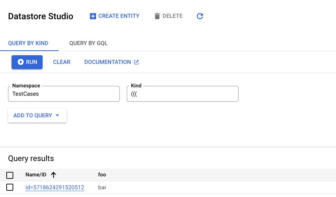Click the Clear button
Image resolution: width=336 pixels, height=197 pixels.
61,62
